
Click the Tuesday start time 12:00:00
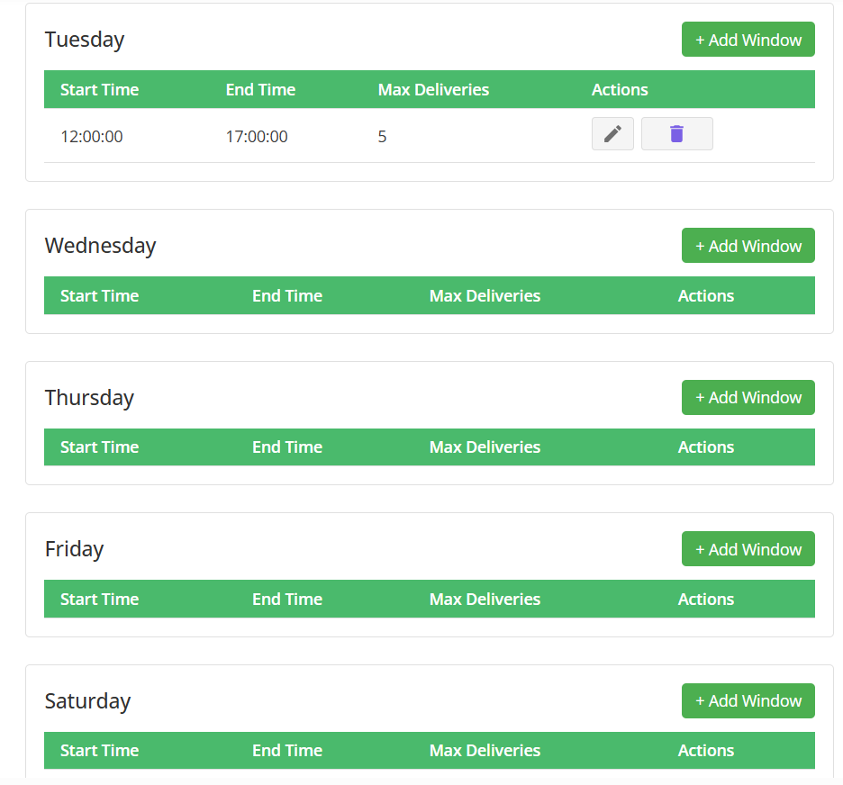click(92, 137)
